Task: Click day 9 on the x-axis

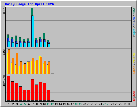Action: (41, 104)
